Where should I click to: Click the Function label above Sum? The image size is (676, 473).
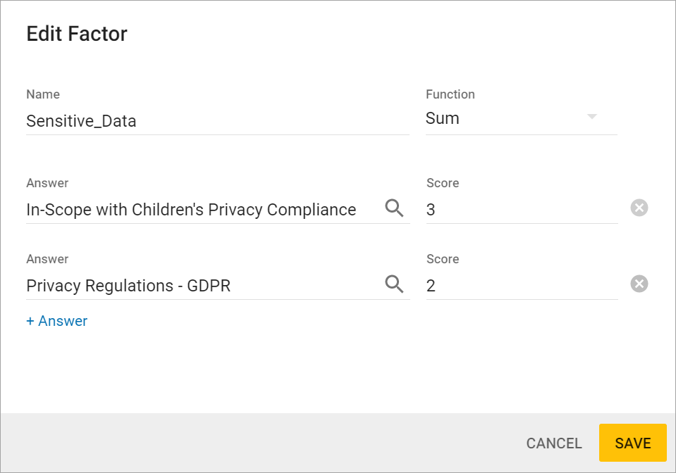450,94
